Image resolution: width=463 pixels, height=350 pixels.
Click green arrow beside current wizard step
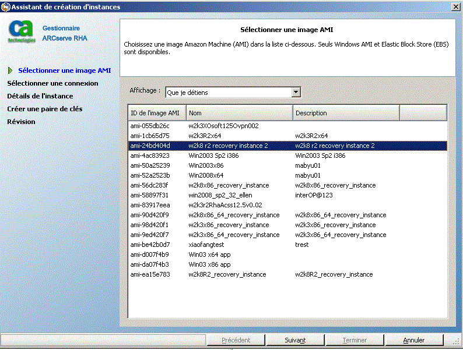[x=10, y=70]
